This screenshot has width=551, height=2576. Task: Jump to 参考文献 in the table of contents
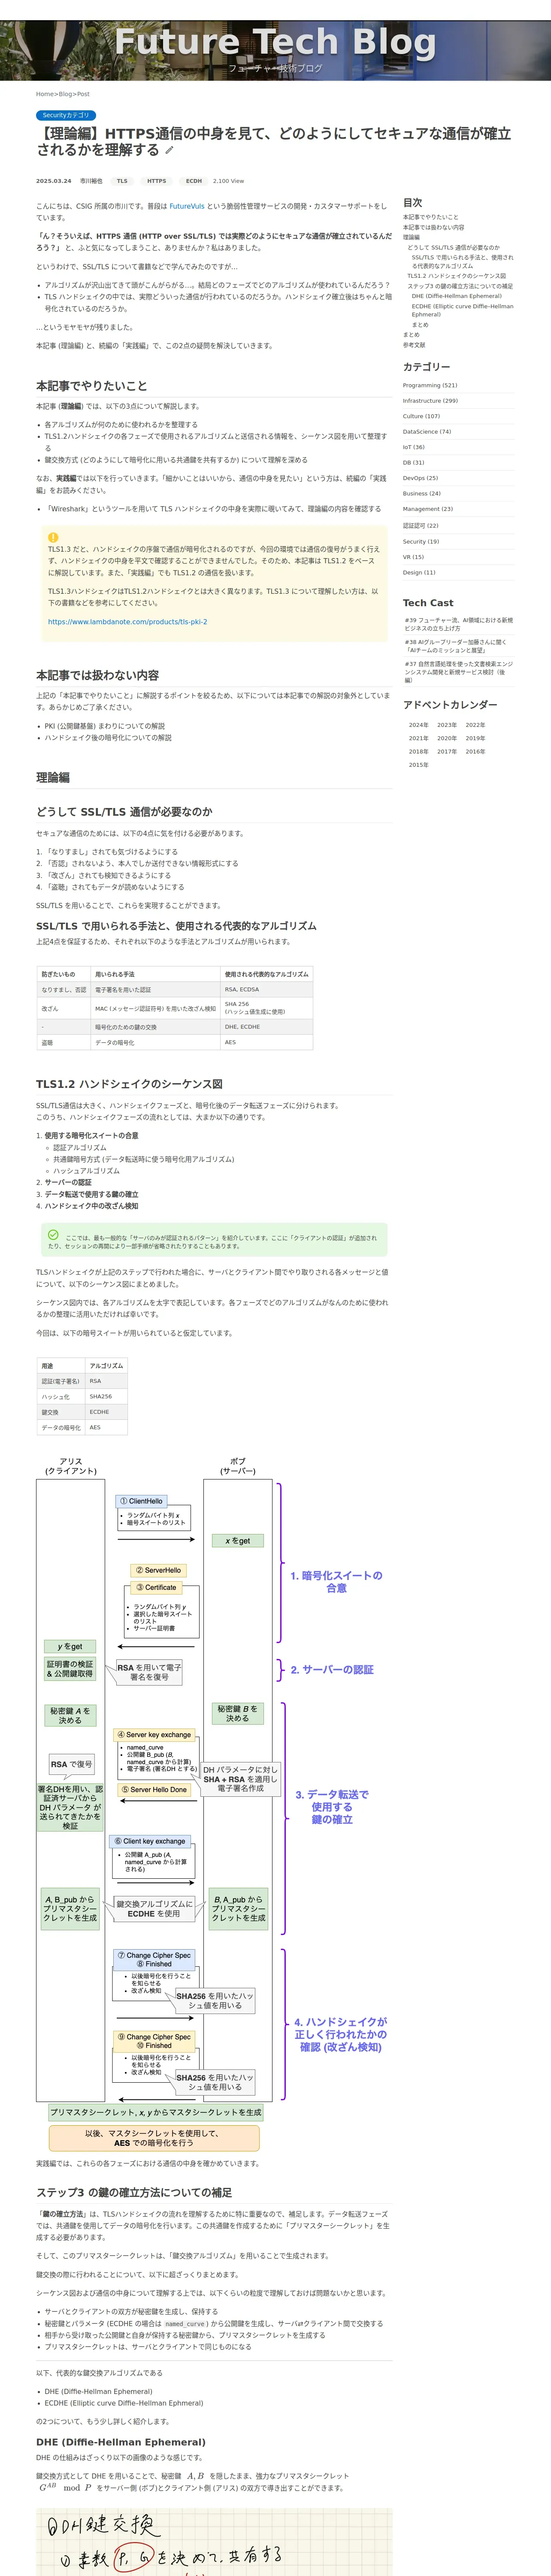point(414,345)
